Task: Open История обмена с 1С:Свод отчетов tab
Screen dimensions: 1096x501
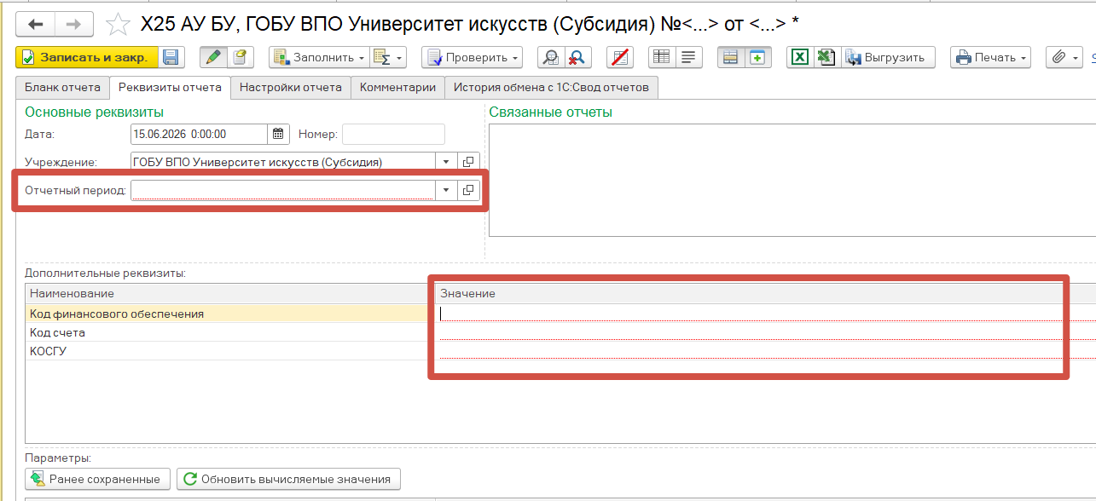Action: pyautogui.click(x=551, y=87)
